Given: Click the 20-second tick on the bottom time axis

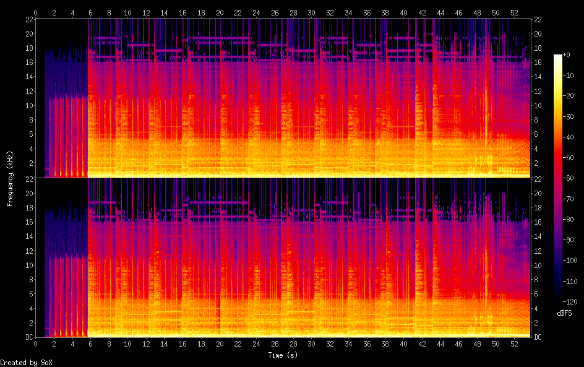Looking at the screenshot, I should (219, 343).
